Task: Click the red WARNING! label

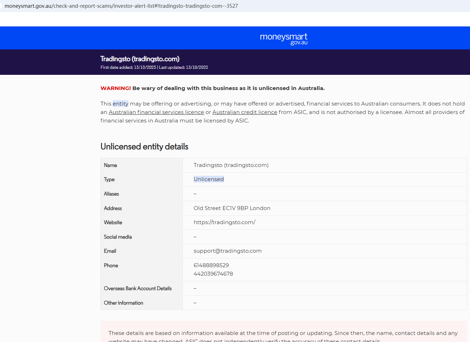Action: (x=116, y=88)
